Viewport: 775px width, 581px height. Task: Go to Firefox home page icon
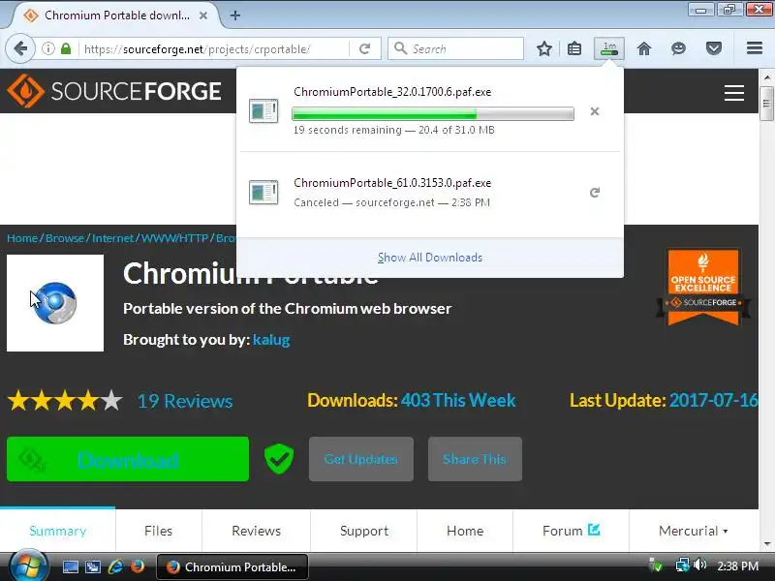click(x=644, y=49)
